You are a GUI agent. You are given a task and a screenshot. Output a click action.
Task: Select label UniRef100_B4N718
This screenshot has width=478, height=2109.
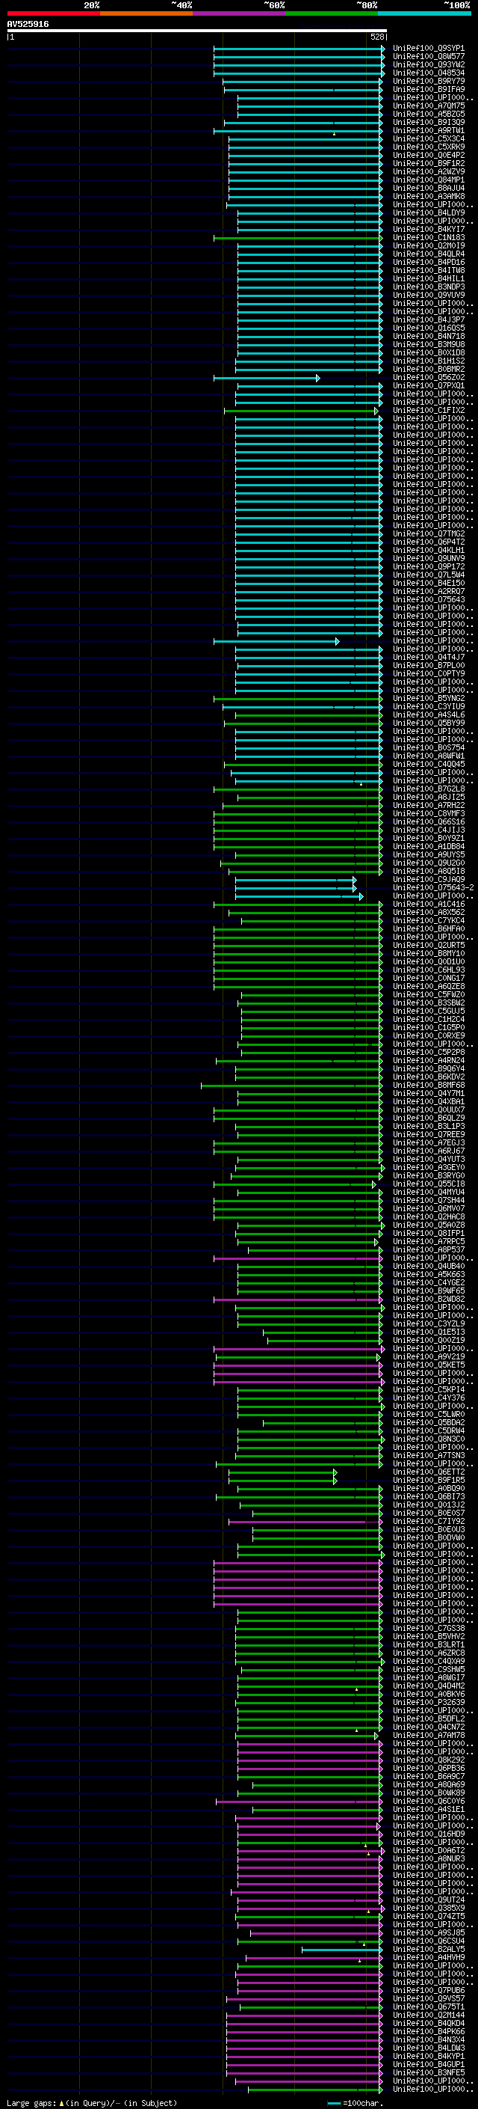pyautogui.click(x=428, y=337)
